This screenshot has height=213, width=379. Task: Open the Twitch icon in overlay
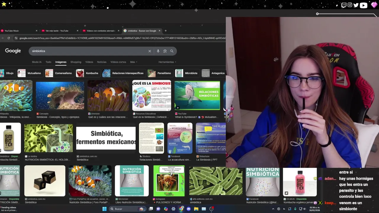tap(344, 5)
